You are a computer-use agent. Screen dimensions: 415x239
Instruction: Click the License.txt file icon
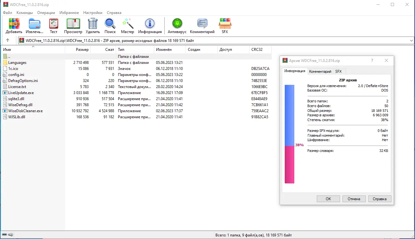pos(5,87)
